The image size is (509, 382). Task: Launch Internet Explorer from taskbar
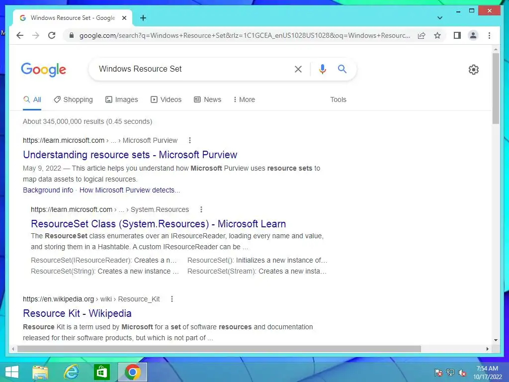pos(71,372)
